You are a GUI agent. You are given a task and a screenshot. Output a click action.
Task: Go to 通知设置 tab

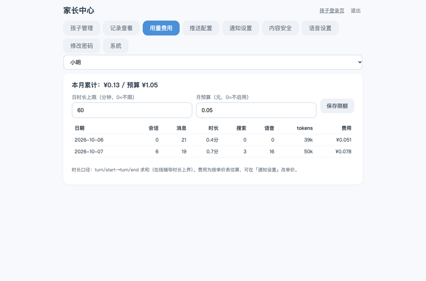240,28
